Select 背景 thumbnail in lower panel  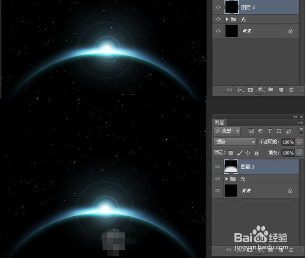click(231, 191)
